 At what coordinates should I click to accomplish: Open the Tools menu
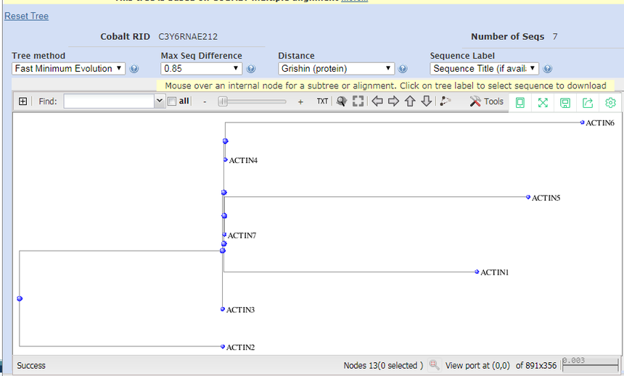point(487,102)
